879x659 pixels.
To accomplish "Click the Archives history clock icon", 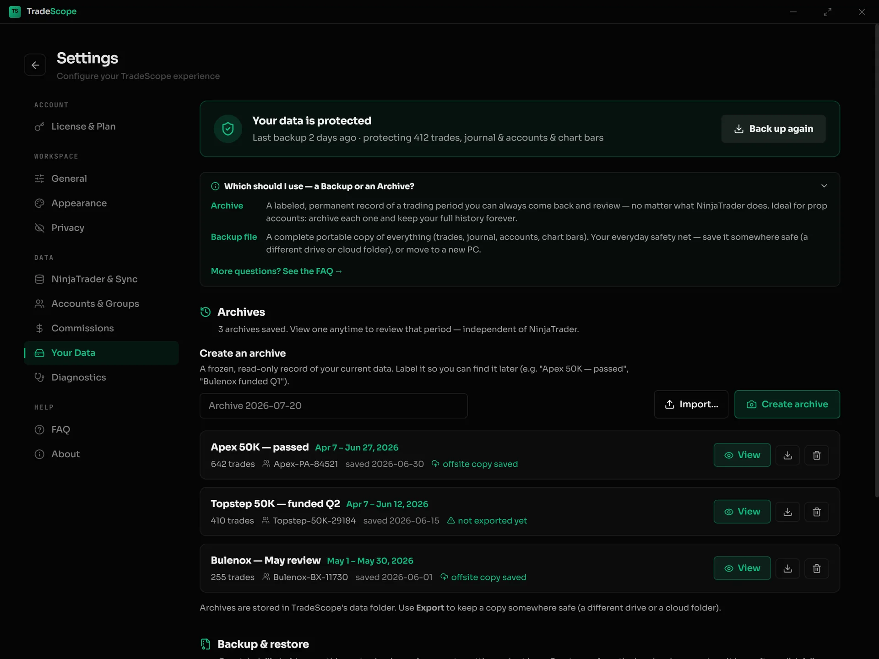I will pyautogui.click(x=206, y=312).
